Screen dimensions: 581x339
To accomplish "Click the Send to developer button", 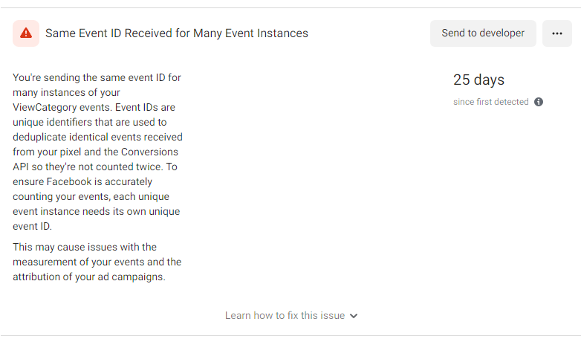I will [x=483, y=33].
